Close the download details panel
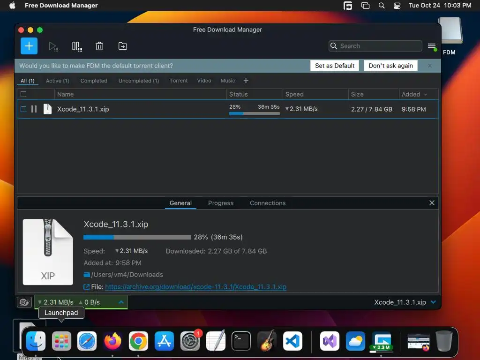The image size is (480, 360). tap(432, 203)
